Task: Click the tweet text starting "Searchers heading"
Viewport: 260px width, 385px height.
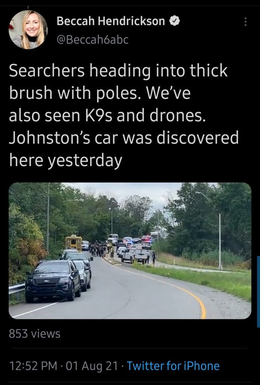Action: point(124,115)
